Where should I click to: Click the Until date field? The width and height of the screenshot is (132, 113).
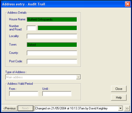point(57,94)
